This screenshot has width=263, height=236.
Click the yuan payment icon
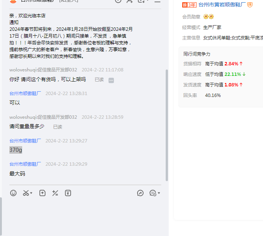tap(68, 193)
